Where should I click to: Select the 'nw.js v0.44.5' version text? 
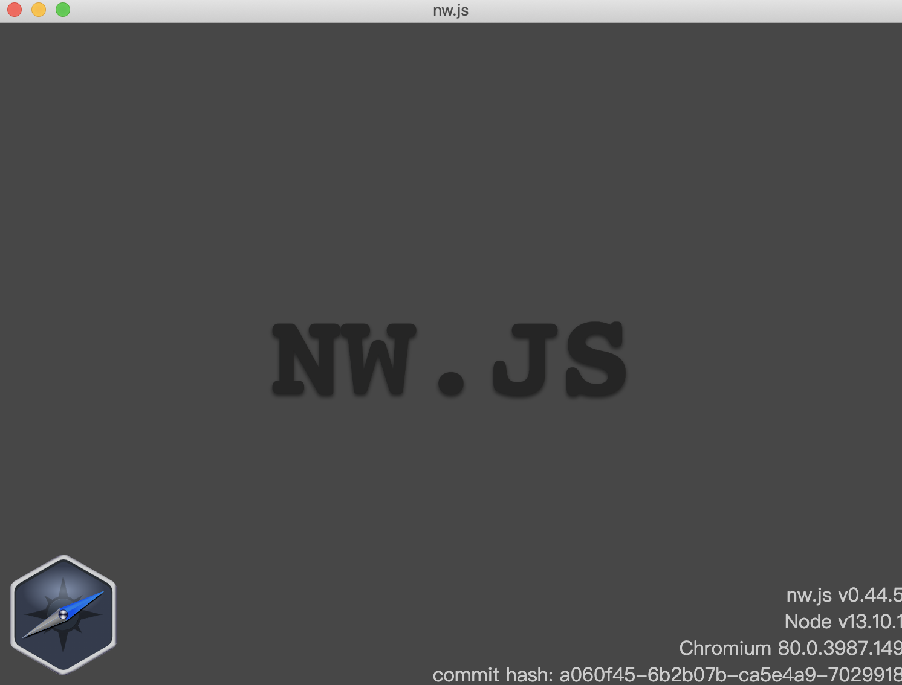(844, 595)
